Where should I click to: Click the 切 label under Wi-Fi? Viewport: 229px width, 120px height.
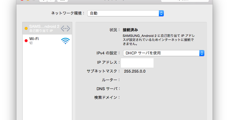point(31,43)
